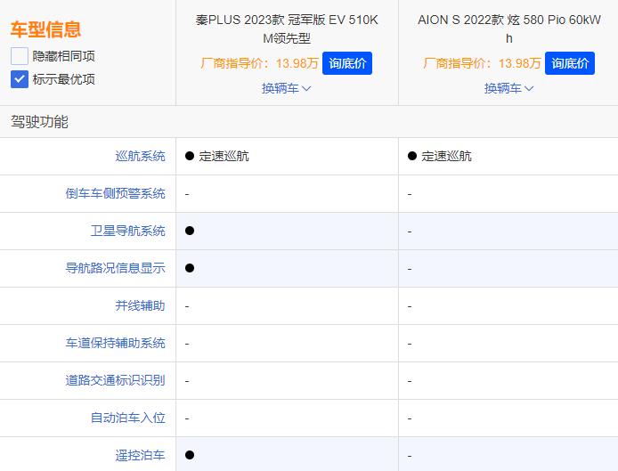618x471 pixels.
Task: Open 换辆车 dropdown under 秦PLUS
Action: [x=286, y=88]
